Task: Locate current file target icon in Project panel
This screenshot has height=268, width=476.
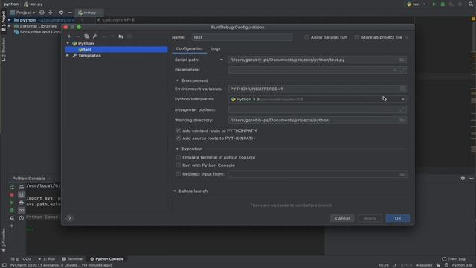Action: pyautogui.click(x=42, y=13)
